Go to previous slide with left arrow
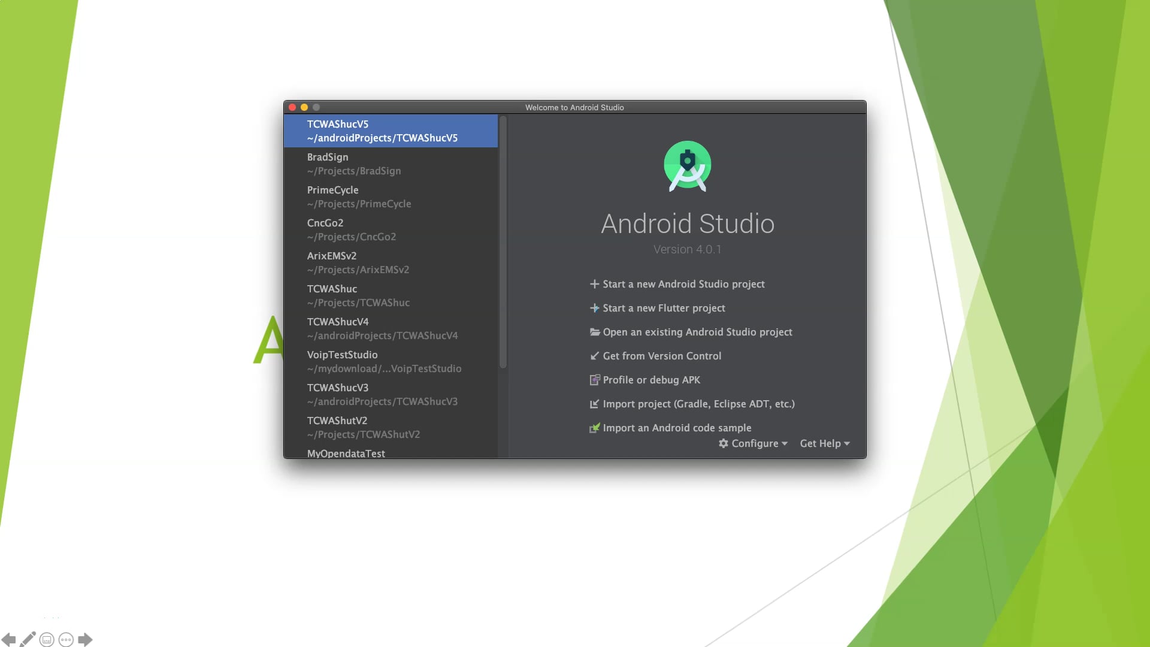Image resolution: width=1150 pixels, height=647 pixels. [8, 639]
